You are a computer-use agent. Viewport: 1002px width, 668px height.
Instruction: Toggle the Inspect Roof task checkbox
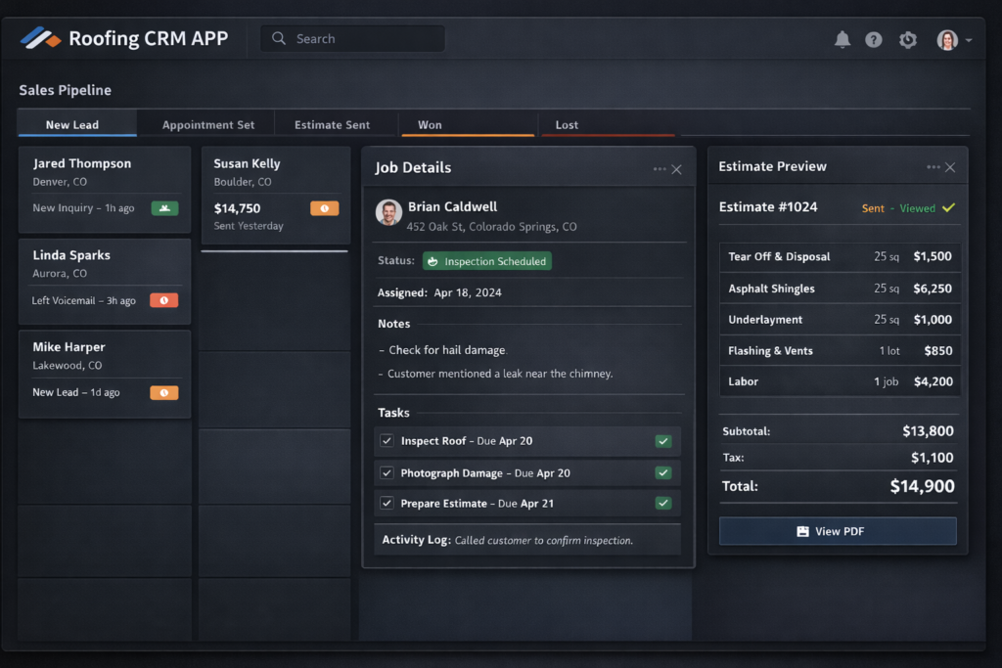click(387, 441)
